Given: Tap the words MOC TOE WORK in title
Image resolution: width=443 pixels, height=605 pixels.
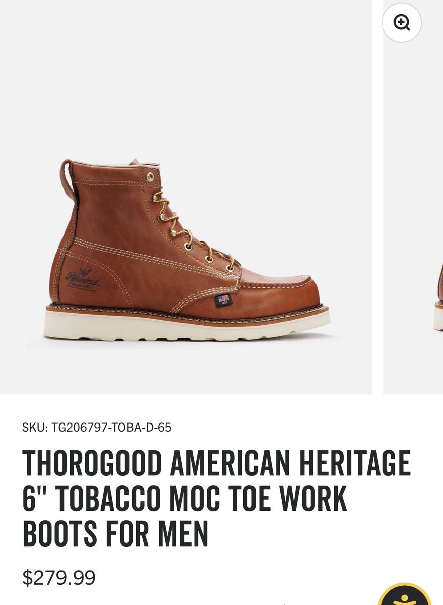Looking at the screenshot, I should pos(258,499).
